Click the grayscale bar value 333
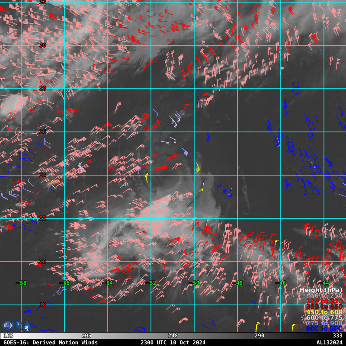 pos(338,336)
